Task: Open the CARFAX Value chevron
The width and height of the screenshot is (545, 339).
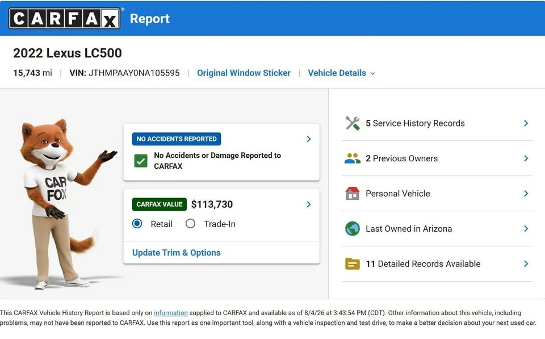Action: point(309,204)
